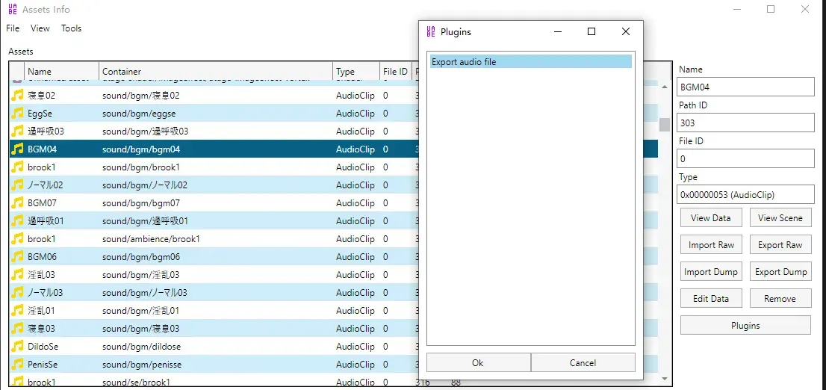Click the Type field showing 0x00000053 (AudioClip)
Image resolution: width=826 pixels, height=390 pixels.
745,194
